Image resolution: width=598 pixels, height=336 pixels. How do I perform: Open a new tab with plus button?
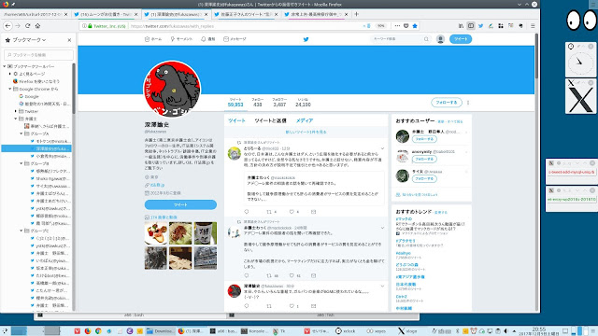point(357,14)
